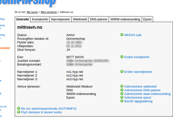The image size is (173, 117).
Task: Switch to the Kontaktinfo tab
Action: click(40, 19)
